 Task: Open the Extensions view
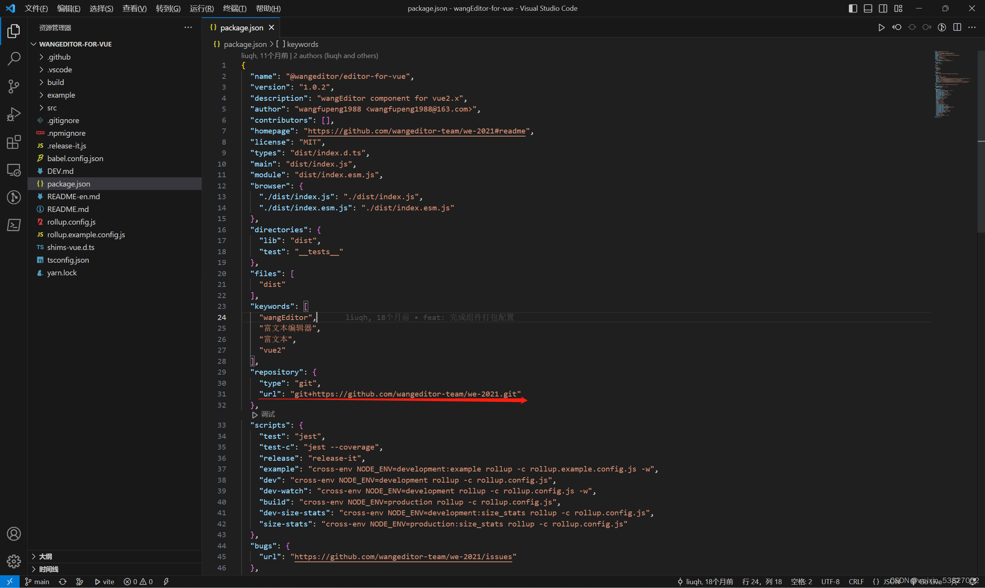coord(13,142)
